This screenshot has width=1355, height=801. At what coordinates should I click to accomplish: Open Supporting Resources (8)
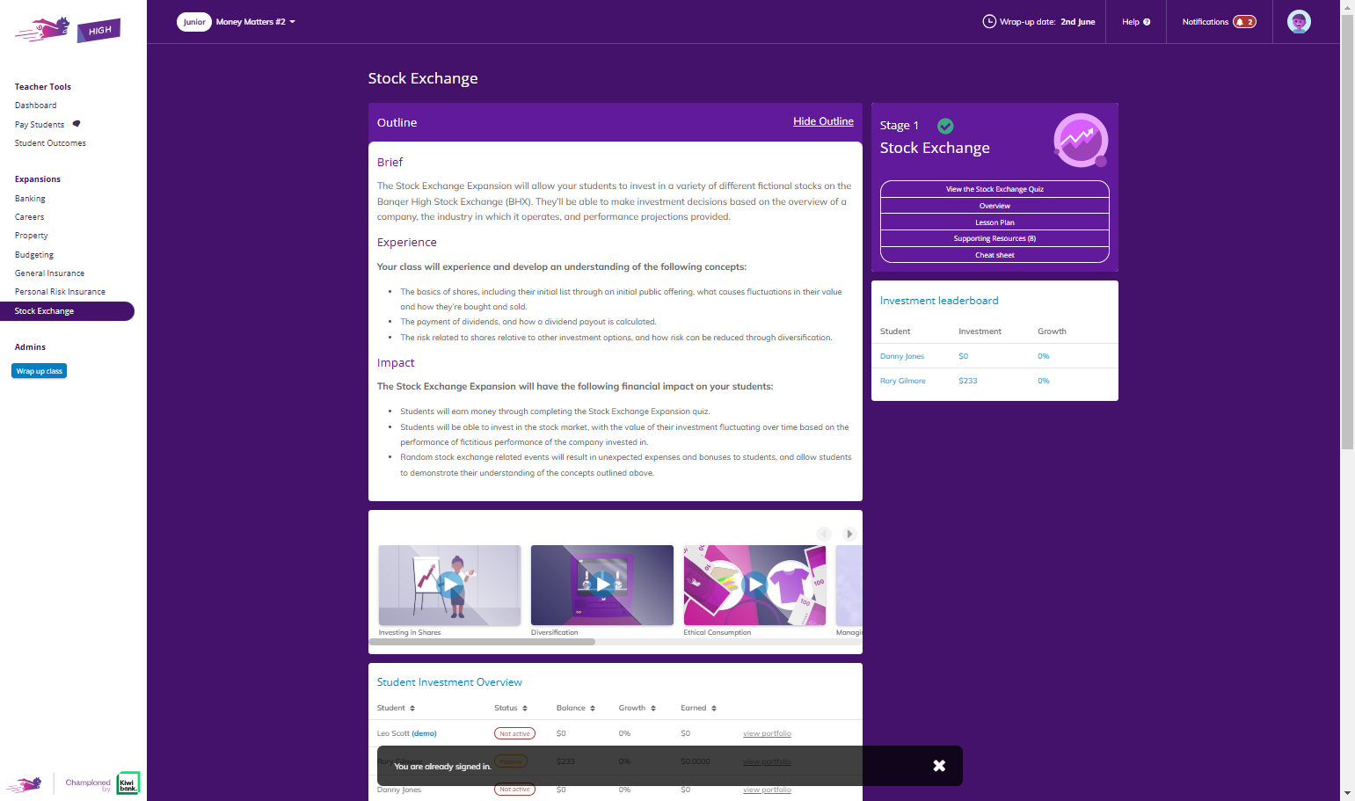[x=994, y=238]
